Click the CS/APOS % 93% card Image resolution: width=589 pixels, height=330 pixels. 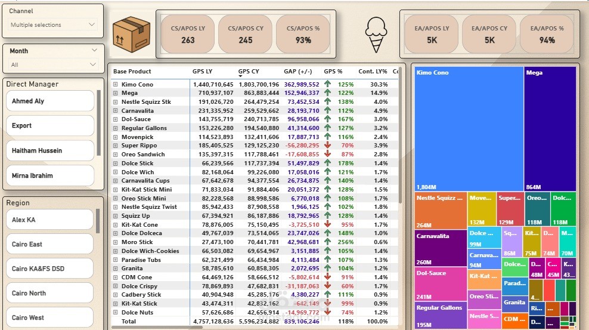(x=303, y=34)
